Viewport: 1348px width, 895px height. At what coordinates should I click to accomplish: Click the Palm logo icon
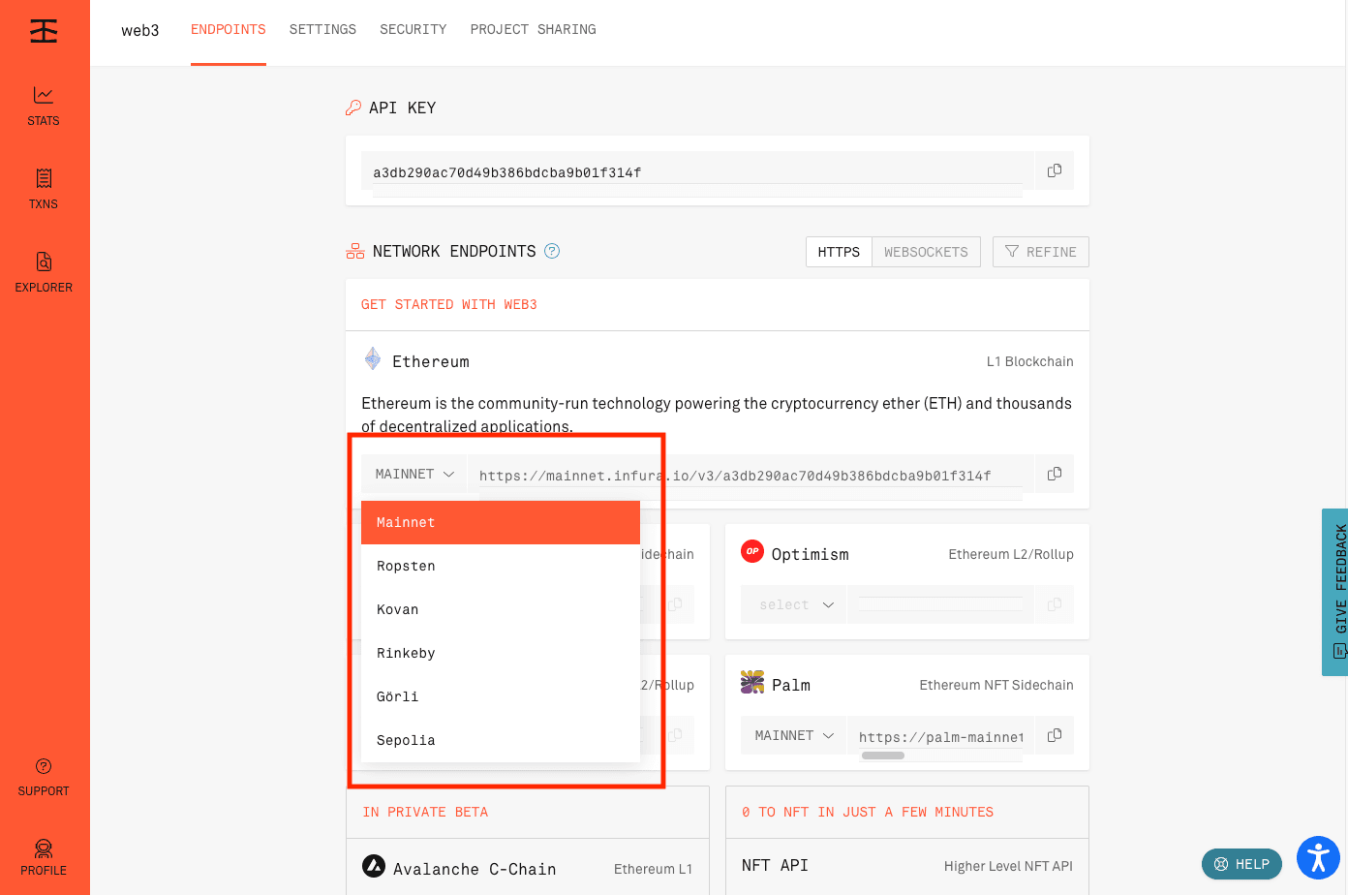[752, 683]
